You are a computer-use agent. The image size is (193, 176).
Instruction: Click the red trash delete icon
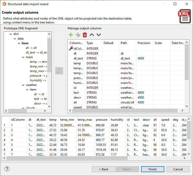(85, 35)
